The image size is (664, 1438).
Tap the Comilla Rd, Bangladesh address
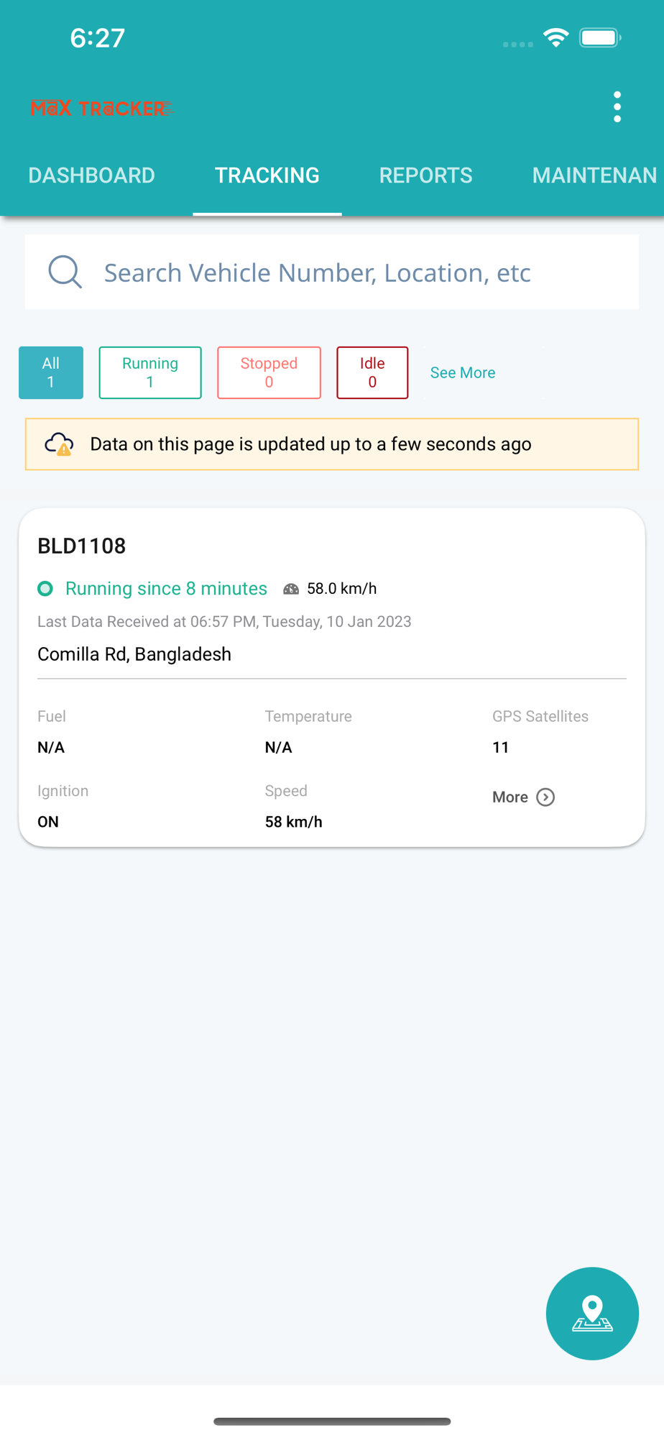(134, 654)
